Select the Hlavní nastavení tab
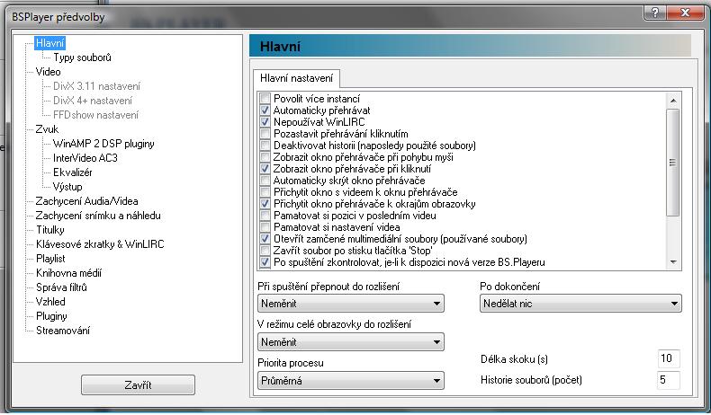This screenshot has height=415, width=711. 297,78
